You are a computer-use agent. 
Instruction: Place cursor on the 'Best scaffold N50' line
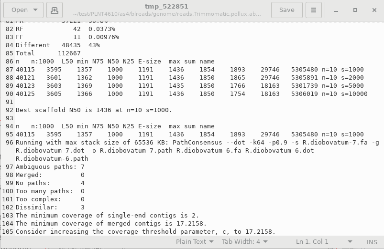(94, 110)
